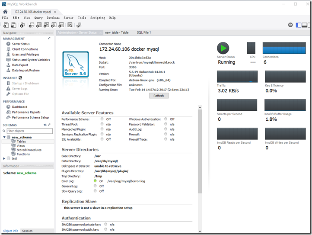Click the green Running server status button
312x235 pixels.
click(223, 48)
